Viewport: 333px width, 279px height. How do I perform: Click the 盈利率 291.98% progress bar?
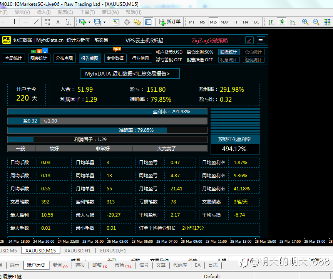pos(107,112)
